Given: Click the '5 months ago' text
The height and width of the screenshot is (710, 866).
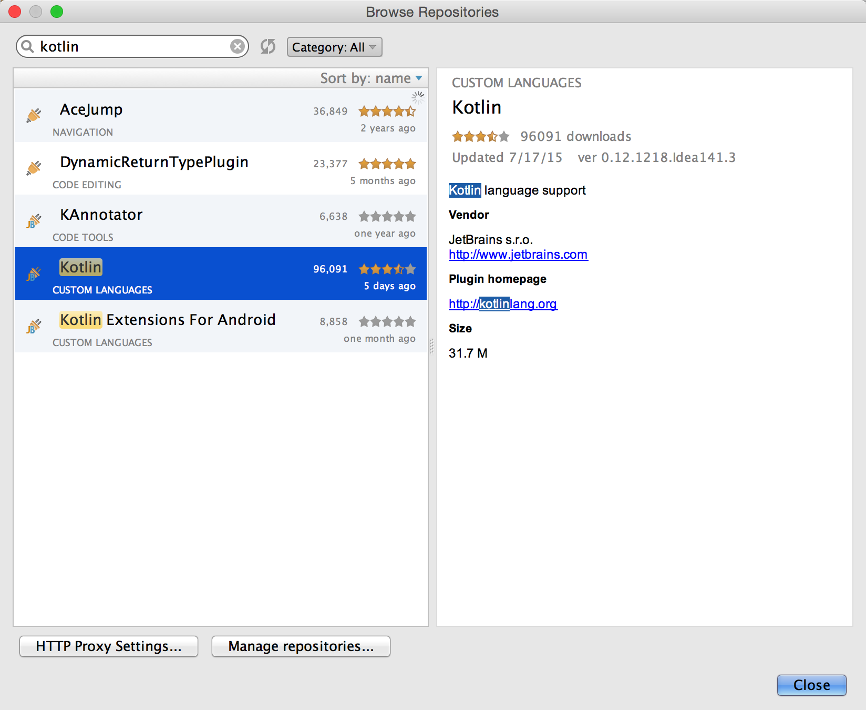Looking at the screenshot, I should coord(383,181).
